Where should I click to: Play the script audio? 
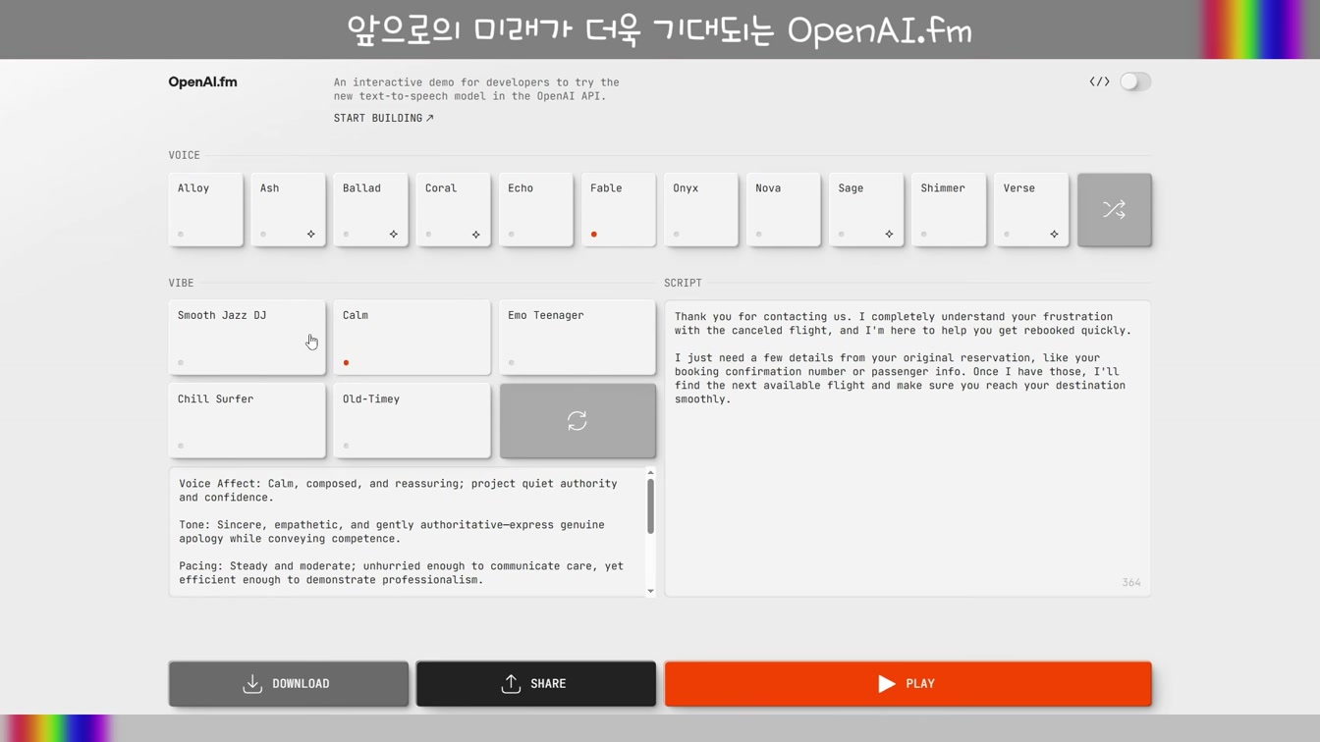pyautogui.click(x=907, y=684)
